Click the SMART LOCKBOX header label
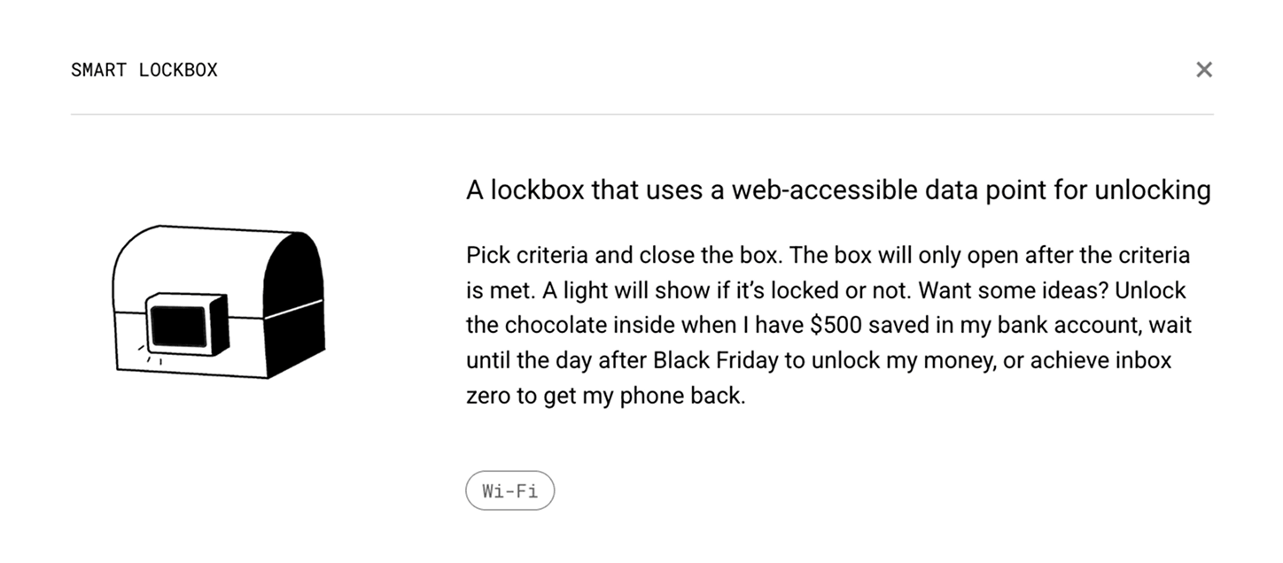Screen dimensions: 1283x563 coord(144,70)
